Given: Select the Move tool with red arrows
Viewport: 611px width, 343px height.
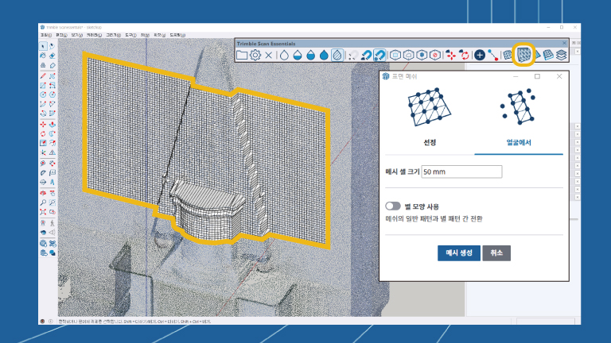Looking at the screenshot, I should coord(42,124).
